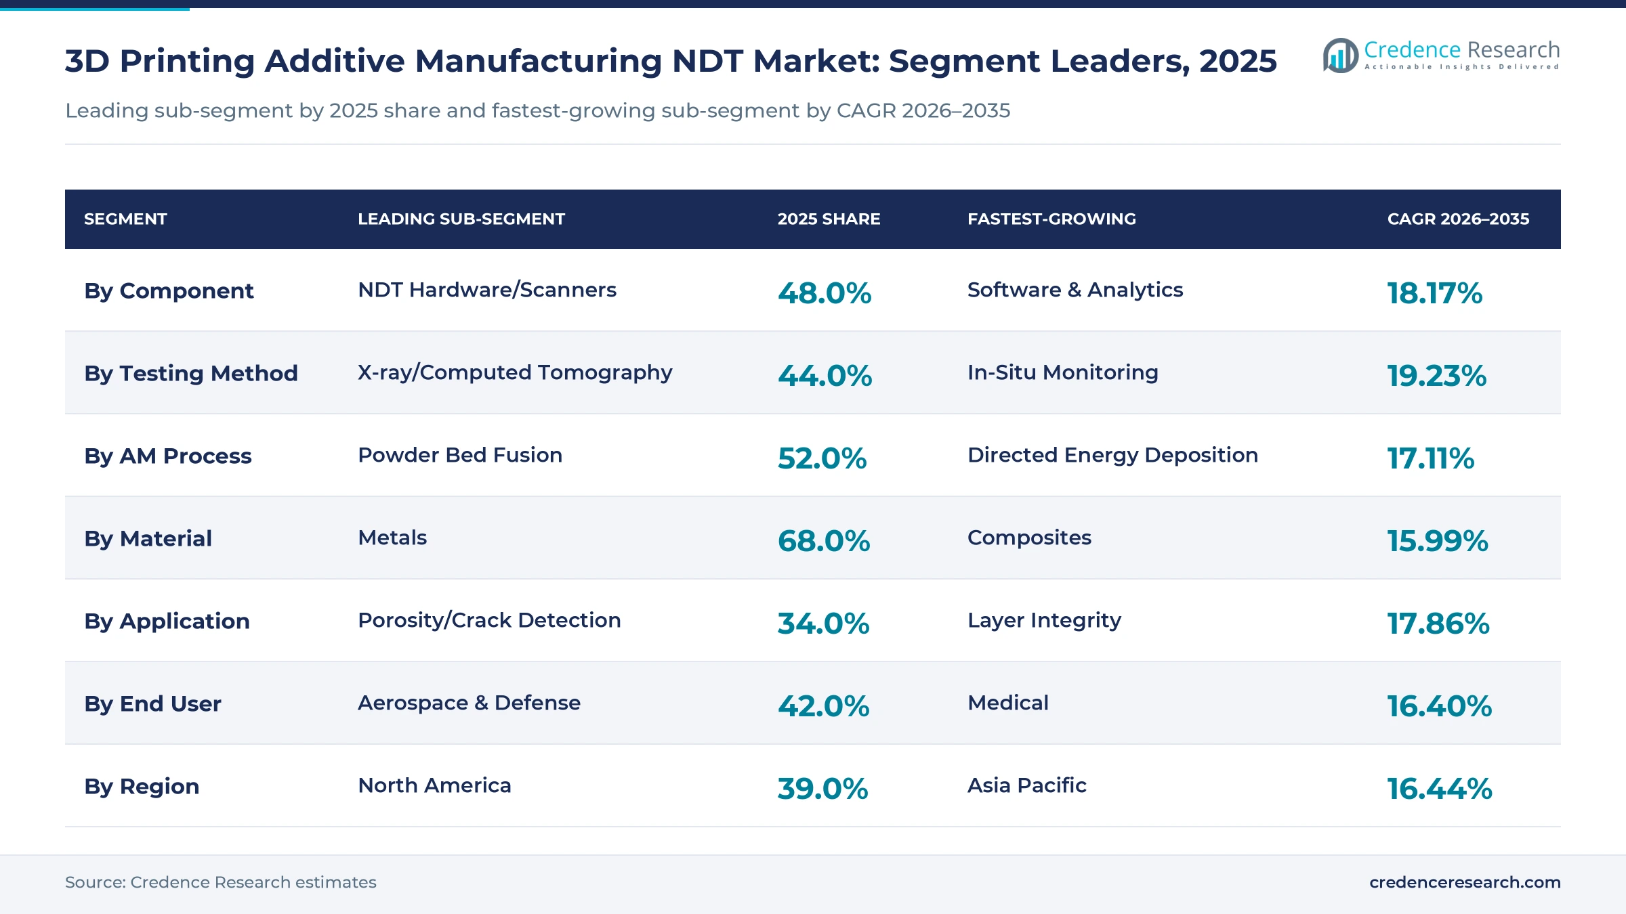Click the 48.0% share value
This screenshot has width=1626, height=914.
pos(825,293)
